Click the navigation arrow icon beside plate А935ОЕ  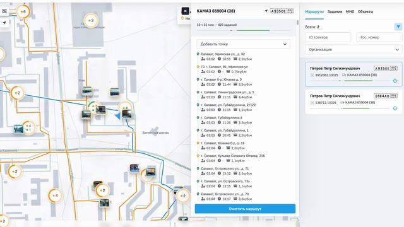[x=266, y=11]
